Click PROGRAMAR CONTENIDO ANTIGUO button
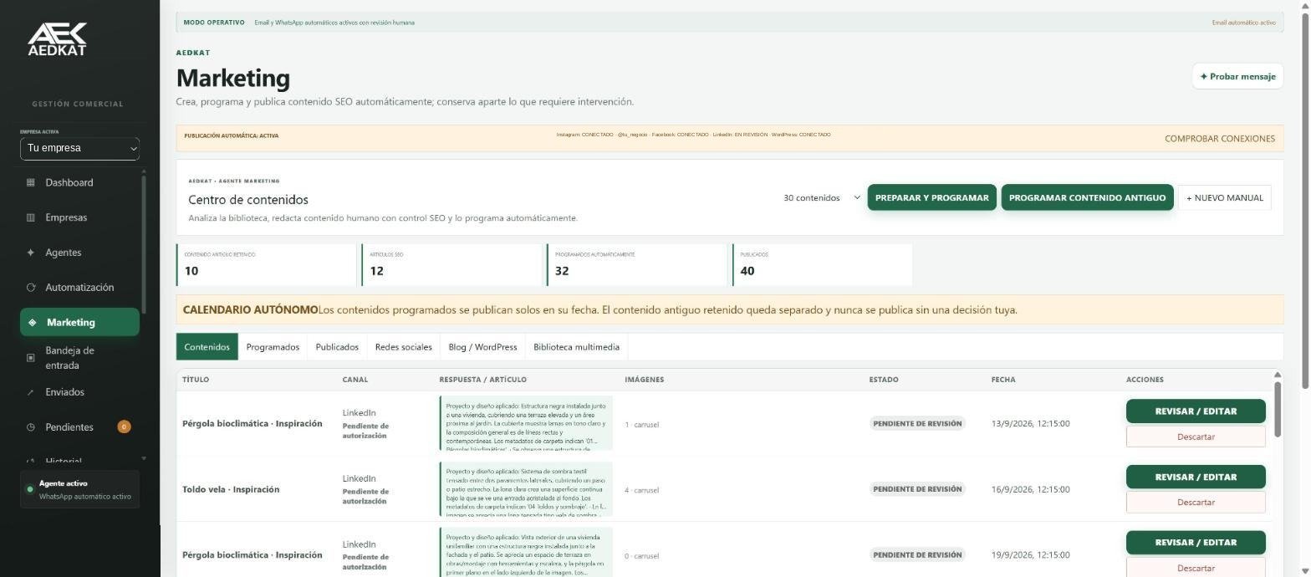 point(1087,198)
